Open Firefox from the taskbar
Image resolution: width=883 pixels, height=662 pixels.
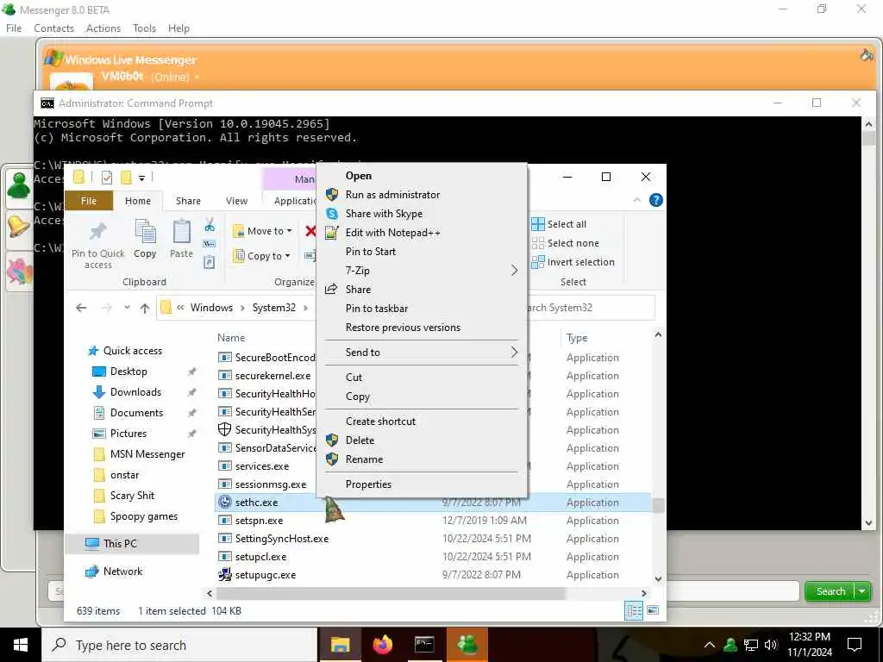(x=382, y=645)
